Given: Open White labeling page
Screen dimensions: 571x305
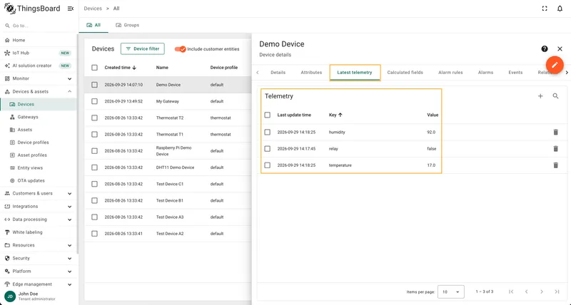Looking at the screenshot, I should click(39, 232).
